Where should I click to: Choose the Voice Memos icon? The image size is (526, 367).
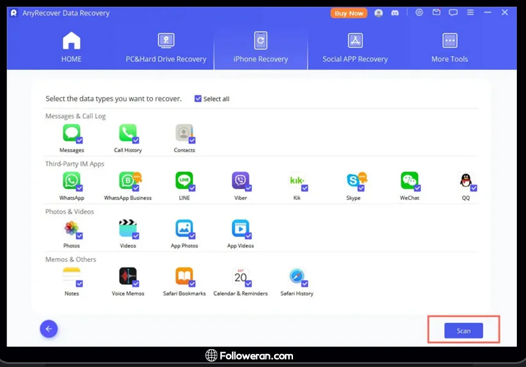[127, 276]
